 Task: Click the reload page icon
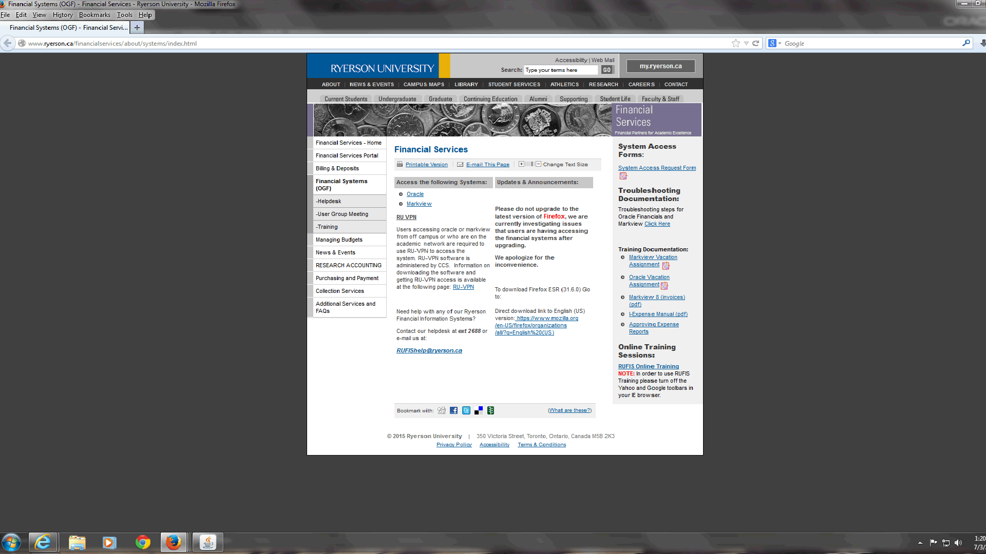(756, 44)
